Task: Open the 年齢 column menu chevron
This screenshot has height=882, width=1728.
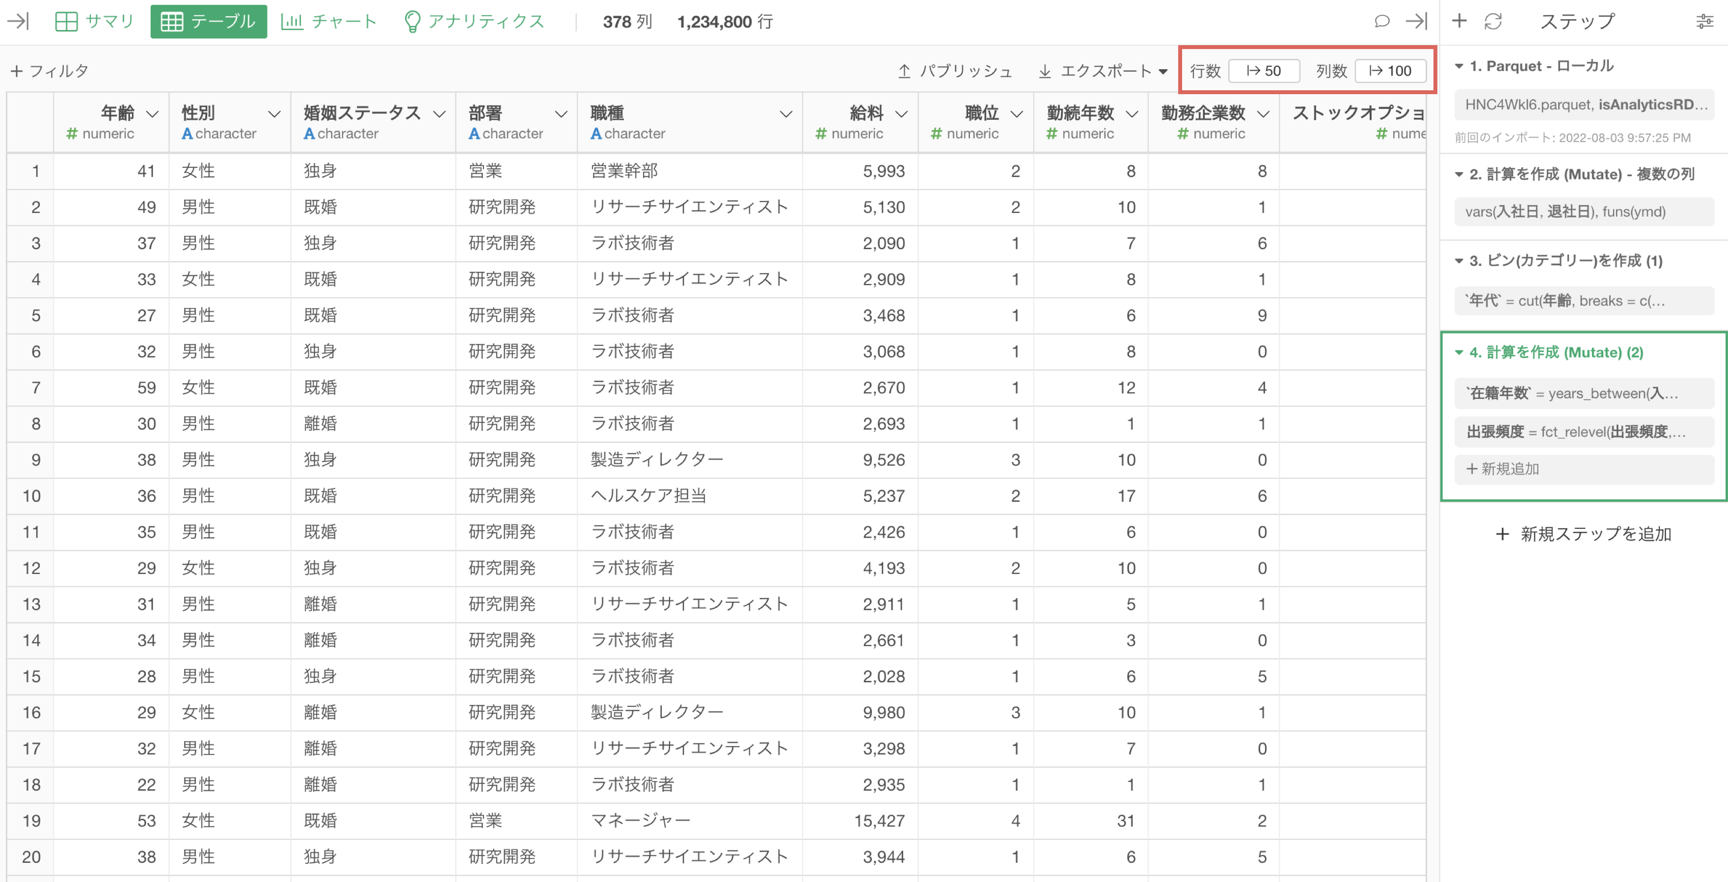Action: tap(152, 114)
